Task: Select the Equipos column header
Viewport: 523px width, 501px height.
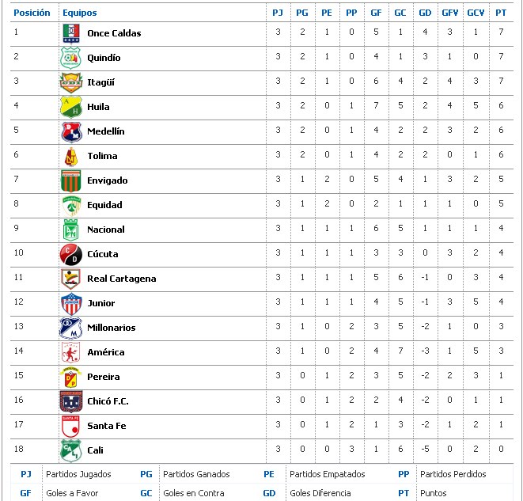Action: pos(80,13)
